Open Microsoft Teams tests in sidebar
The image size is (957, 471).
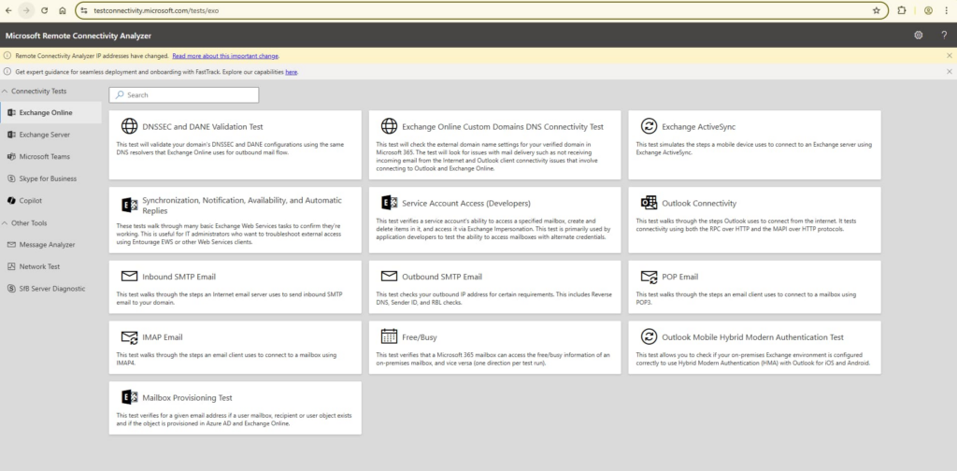pyautogui.click(x=44, y=156)
